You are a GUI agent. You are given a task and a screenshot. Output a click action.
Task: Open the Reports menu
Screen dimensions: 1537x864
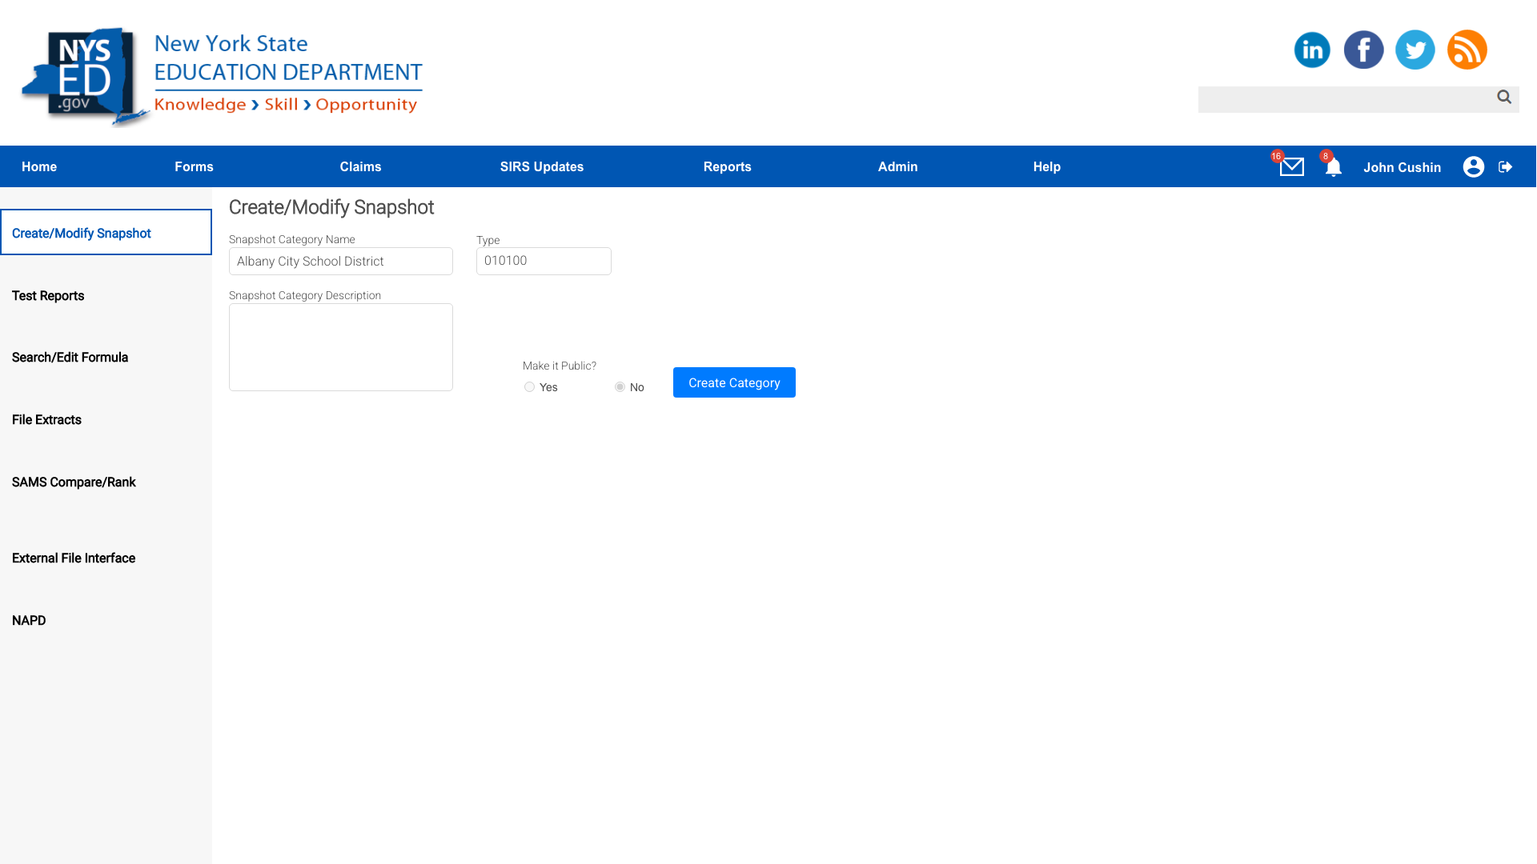(727, 166)
